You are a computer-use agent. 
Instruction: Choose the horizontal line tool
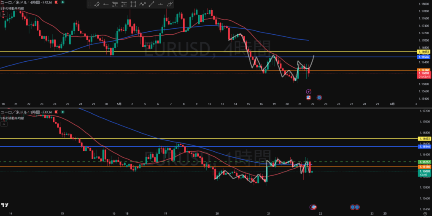coord(161,4)
